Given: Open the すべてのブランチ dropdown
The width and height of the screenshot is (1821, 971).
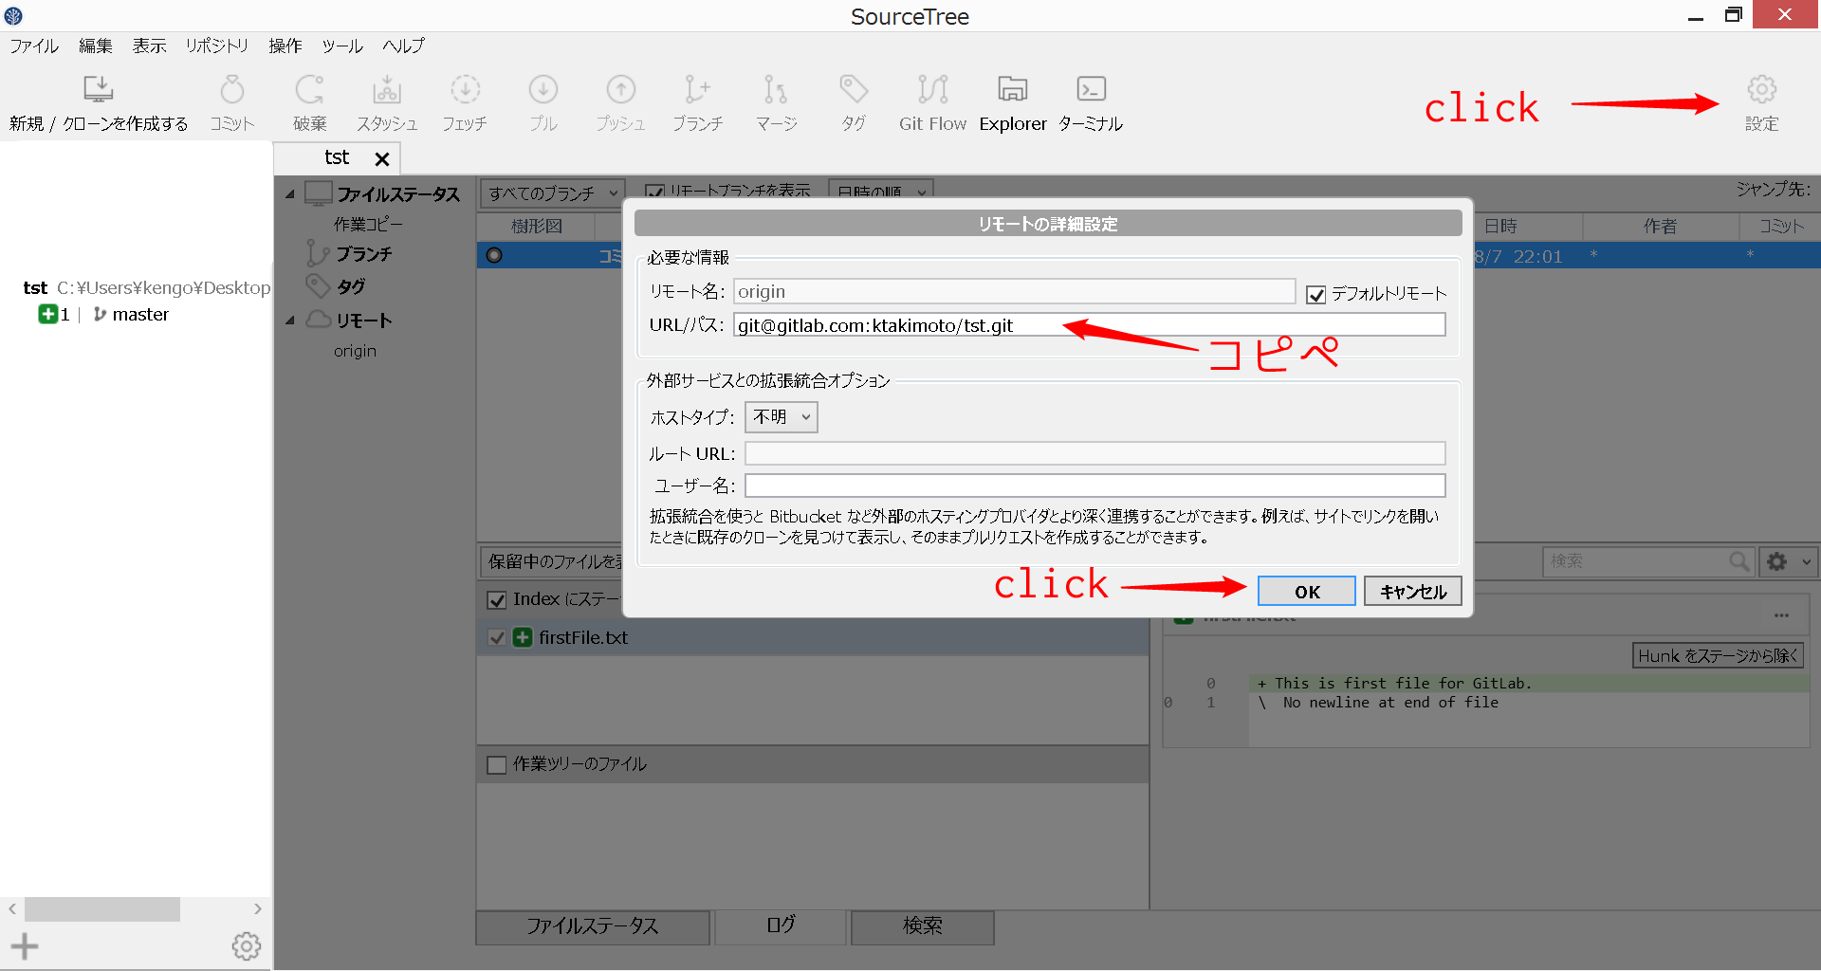Looking at the screenshot, I should [552, 193].
